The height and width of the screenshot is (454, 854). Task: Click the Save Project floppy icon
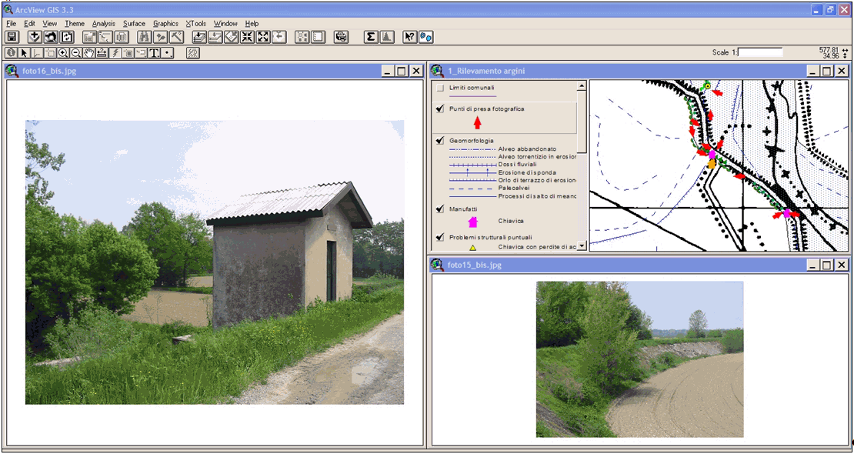tap(11, 37)
